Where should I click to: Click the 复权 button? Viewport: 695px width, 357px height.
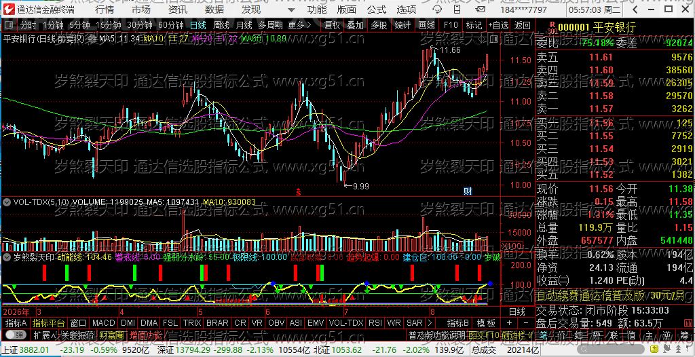click(333, 25)
